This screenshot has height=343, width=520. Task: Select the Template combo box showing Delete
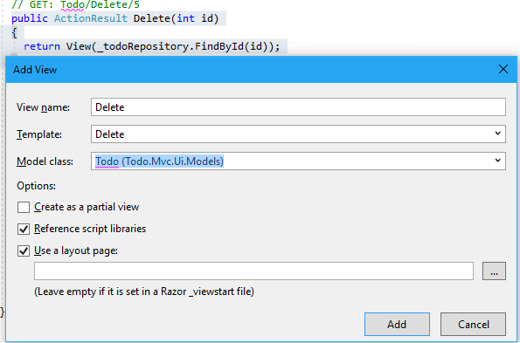pos(298,134)
